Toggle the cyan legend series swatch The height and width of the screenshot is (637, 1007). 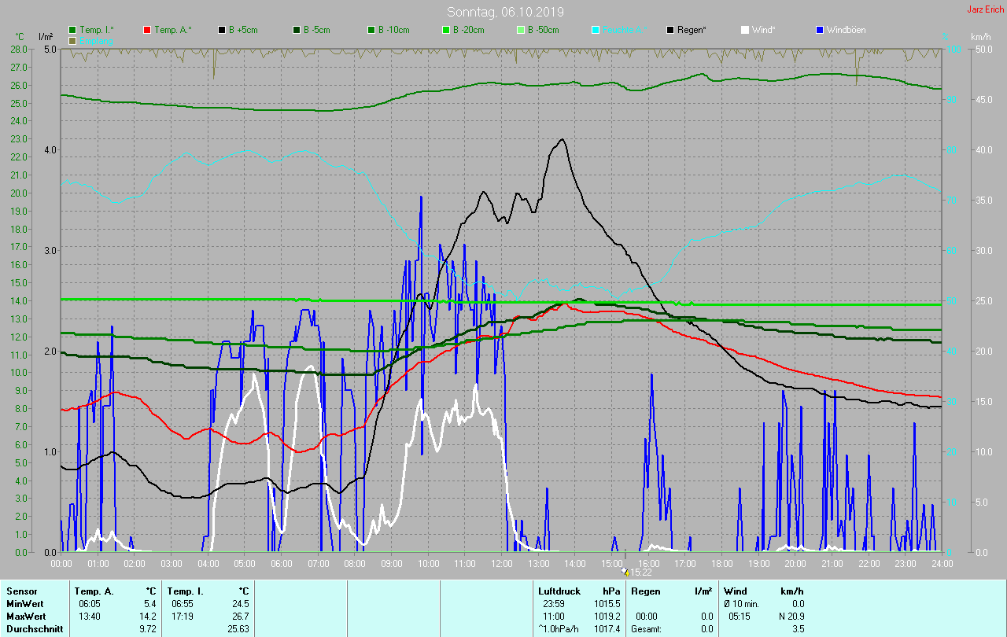[596, 30]
